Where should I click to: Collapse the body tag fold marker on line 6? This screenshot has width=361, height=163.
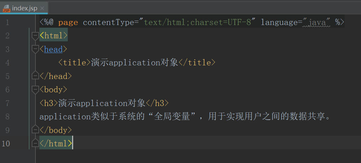(x=35, y=90)
